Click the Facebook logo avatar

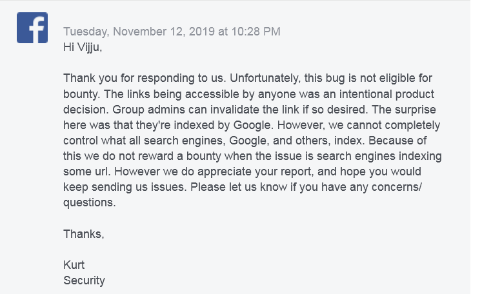pyautogui.click(x=32, y=28)
